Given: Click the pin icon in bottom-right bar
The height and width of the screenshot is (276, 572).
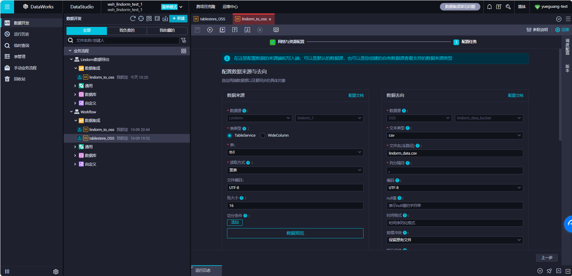Looking at the screenshot, I should pos(549,271).
